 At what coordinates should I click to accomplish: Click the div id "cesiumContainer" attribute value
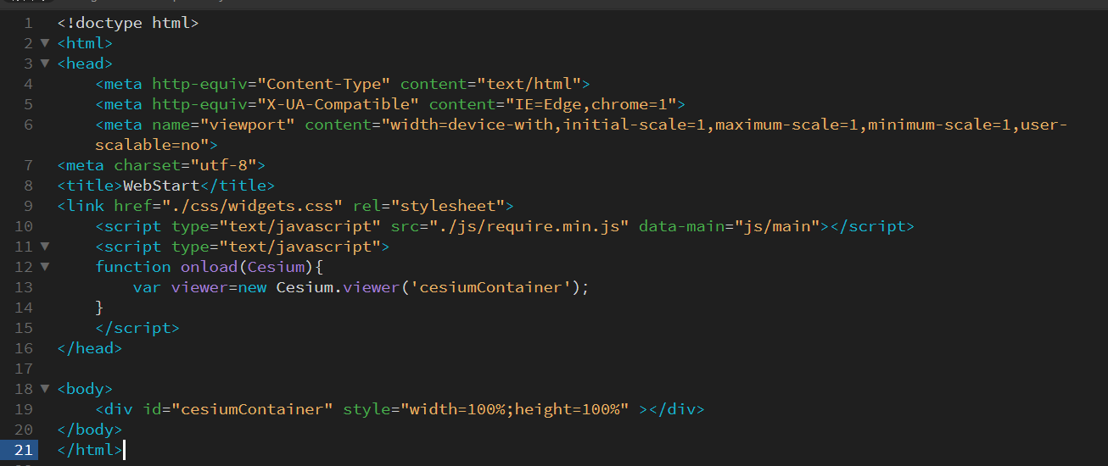tap(252, 409)
